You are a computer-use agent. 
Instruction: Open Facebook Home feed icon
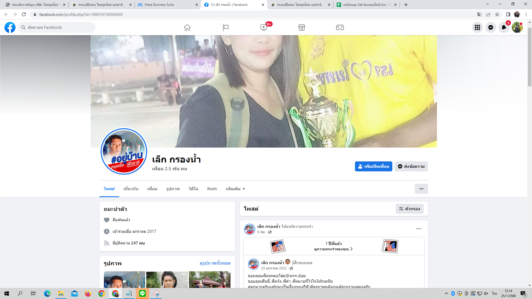coord(187,27)
